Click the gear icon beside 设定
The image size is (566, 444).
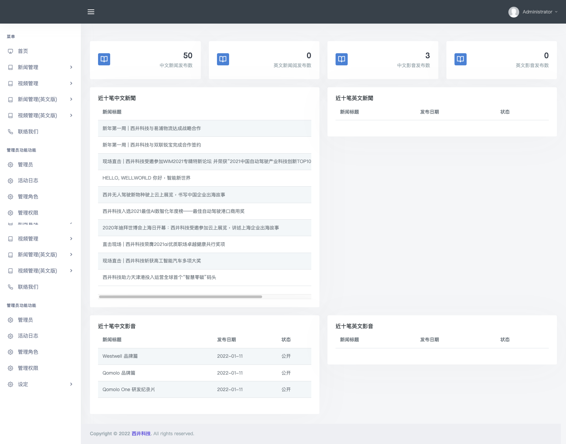point(10,384)
